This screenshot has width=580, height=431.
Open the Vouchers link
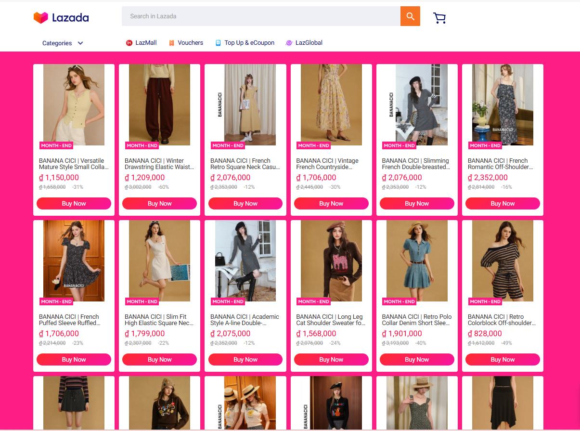(x=191, y=43)
